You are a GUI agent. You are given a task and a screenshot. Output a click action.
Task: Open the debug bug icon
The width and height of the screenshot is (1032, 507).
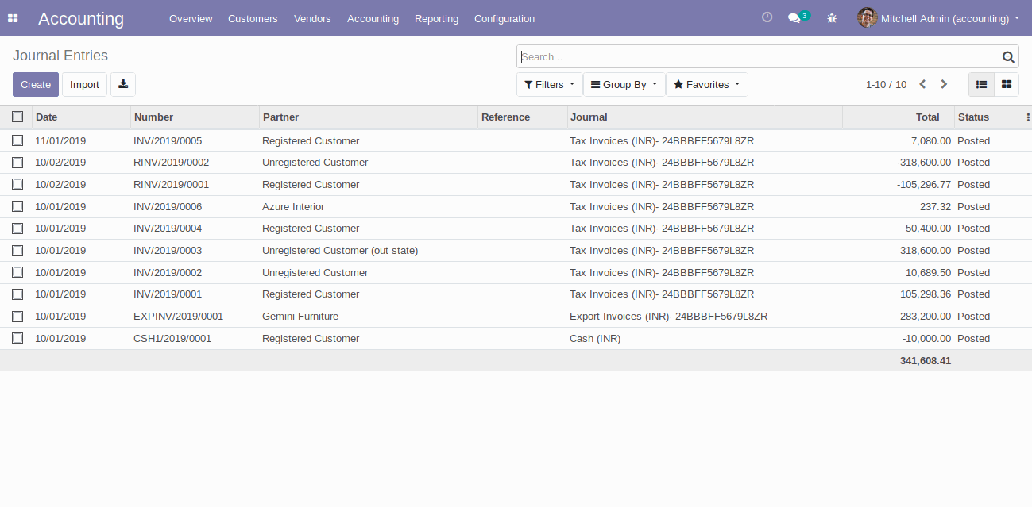pyautogui.click(x=832, y=18)
